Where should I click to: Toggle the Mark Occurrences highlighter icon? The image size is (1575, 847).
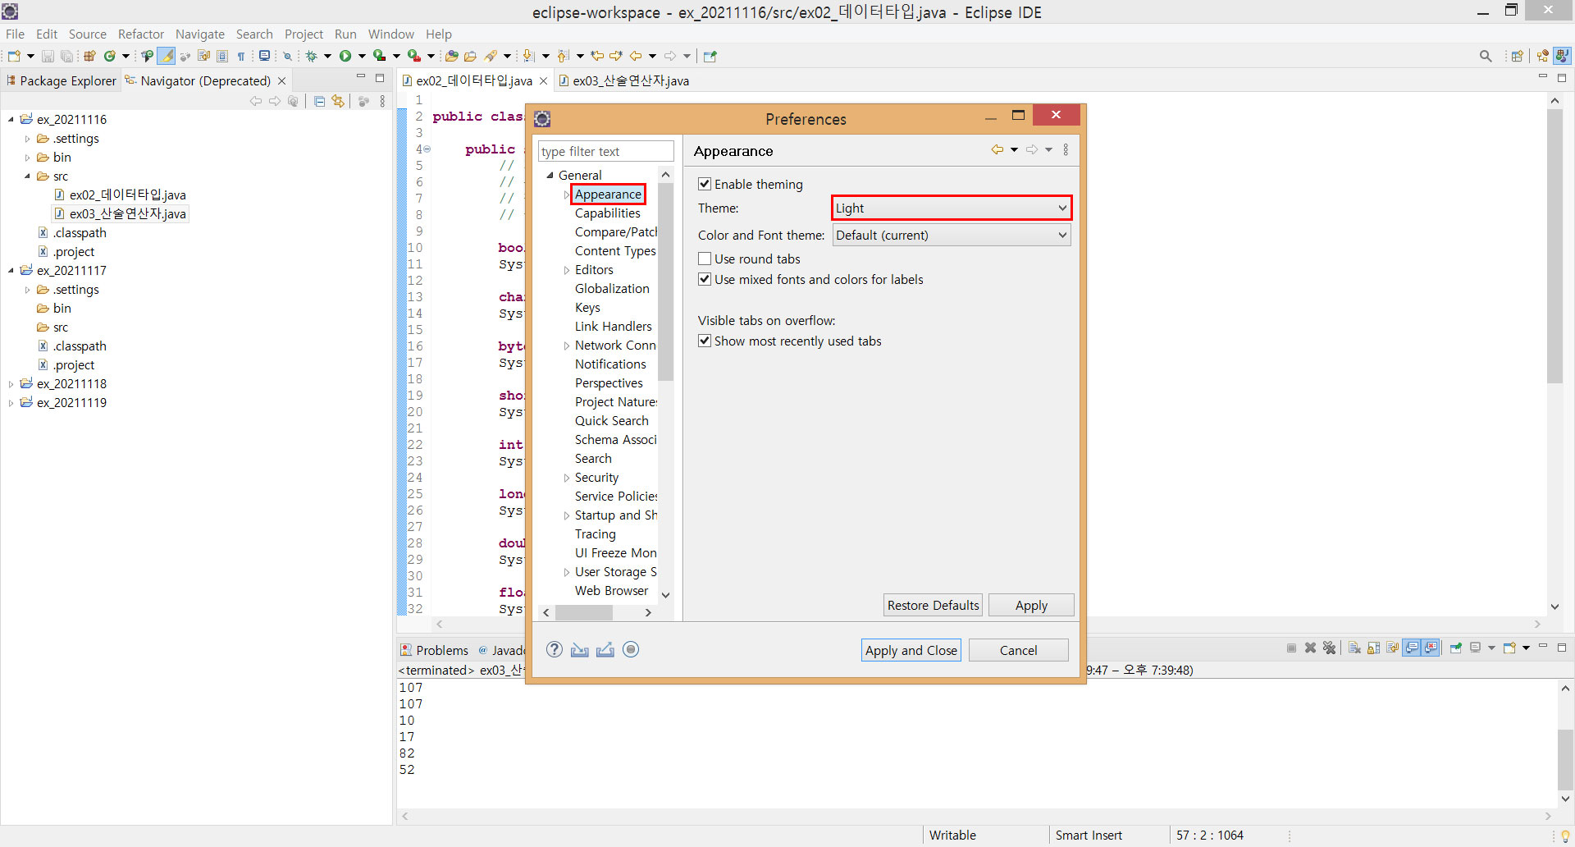tap(167, 56)
